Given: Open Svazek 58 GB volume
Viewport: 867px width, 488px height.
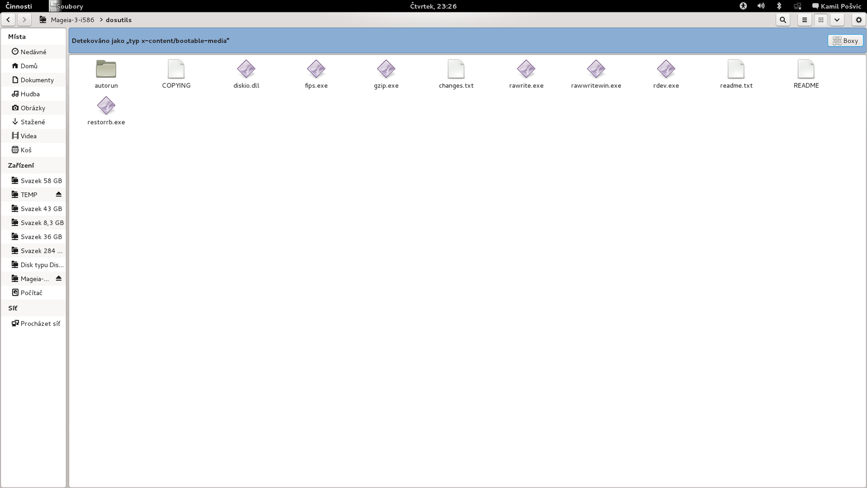Looking at the screenshot, I should click(34, 181).
